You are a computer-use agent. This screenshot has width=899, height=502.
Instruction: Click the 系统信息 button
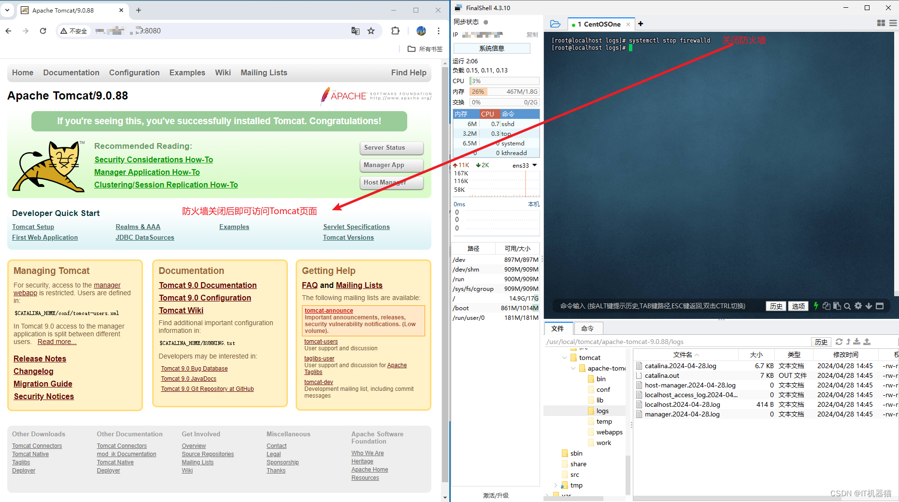point(491,48)
